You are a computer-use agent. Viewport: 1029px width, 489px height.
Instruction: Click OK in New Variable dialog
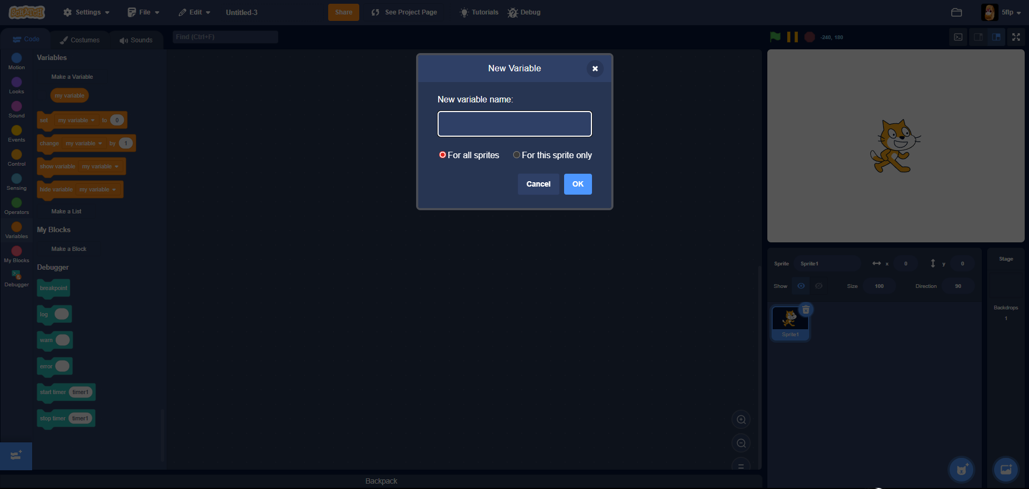(578, 184)
